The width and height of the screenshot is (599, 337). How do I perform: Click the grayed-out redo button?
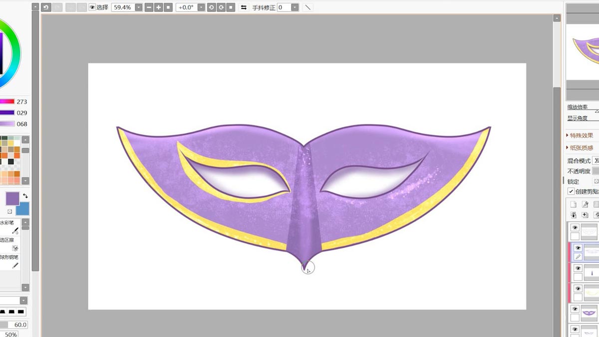click(x=57, y=7)
